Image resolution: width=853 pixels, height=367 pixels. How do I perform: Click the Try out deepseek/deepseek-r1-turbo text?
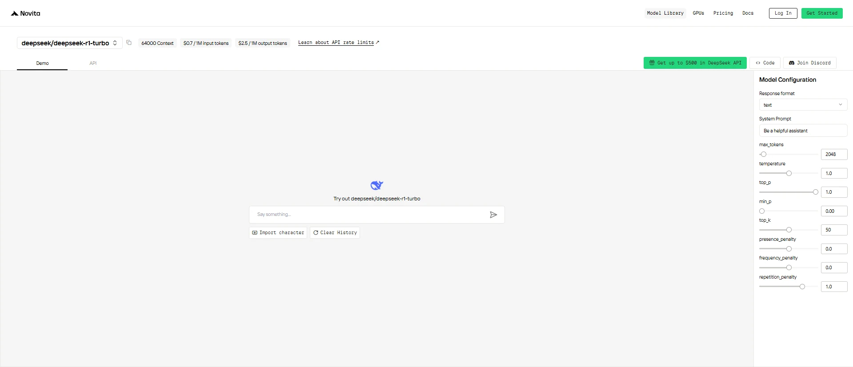(x=377, y=199)
